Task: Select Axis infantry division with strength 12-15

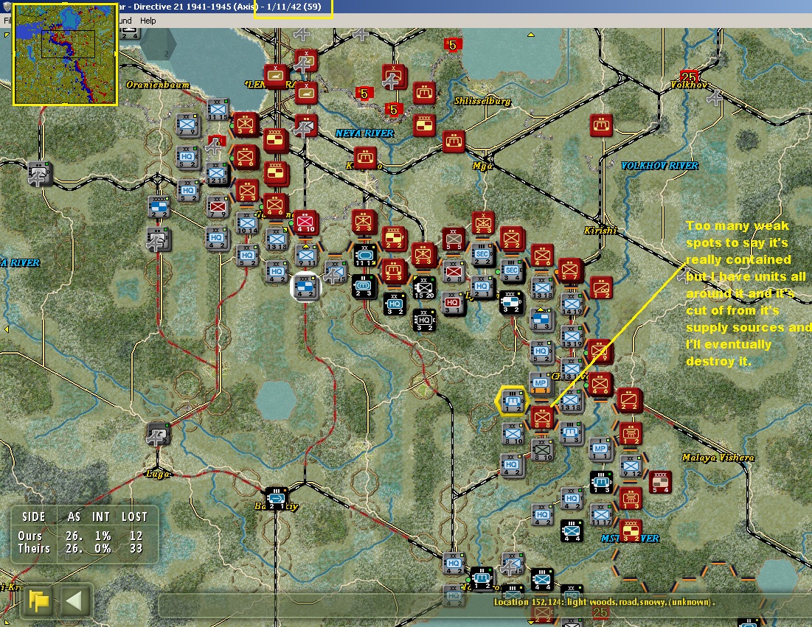Action: tap(218, 173)
